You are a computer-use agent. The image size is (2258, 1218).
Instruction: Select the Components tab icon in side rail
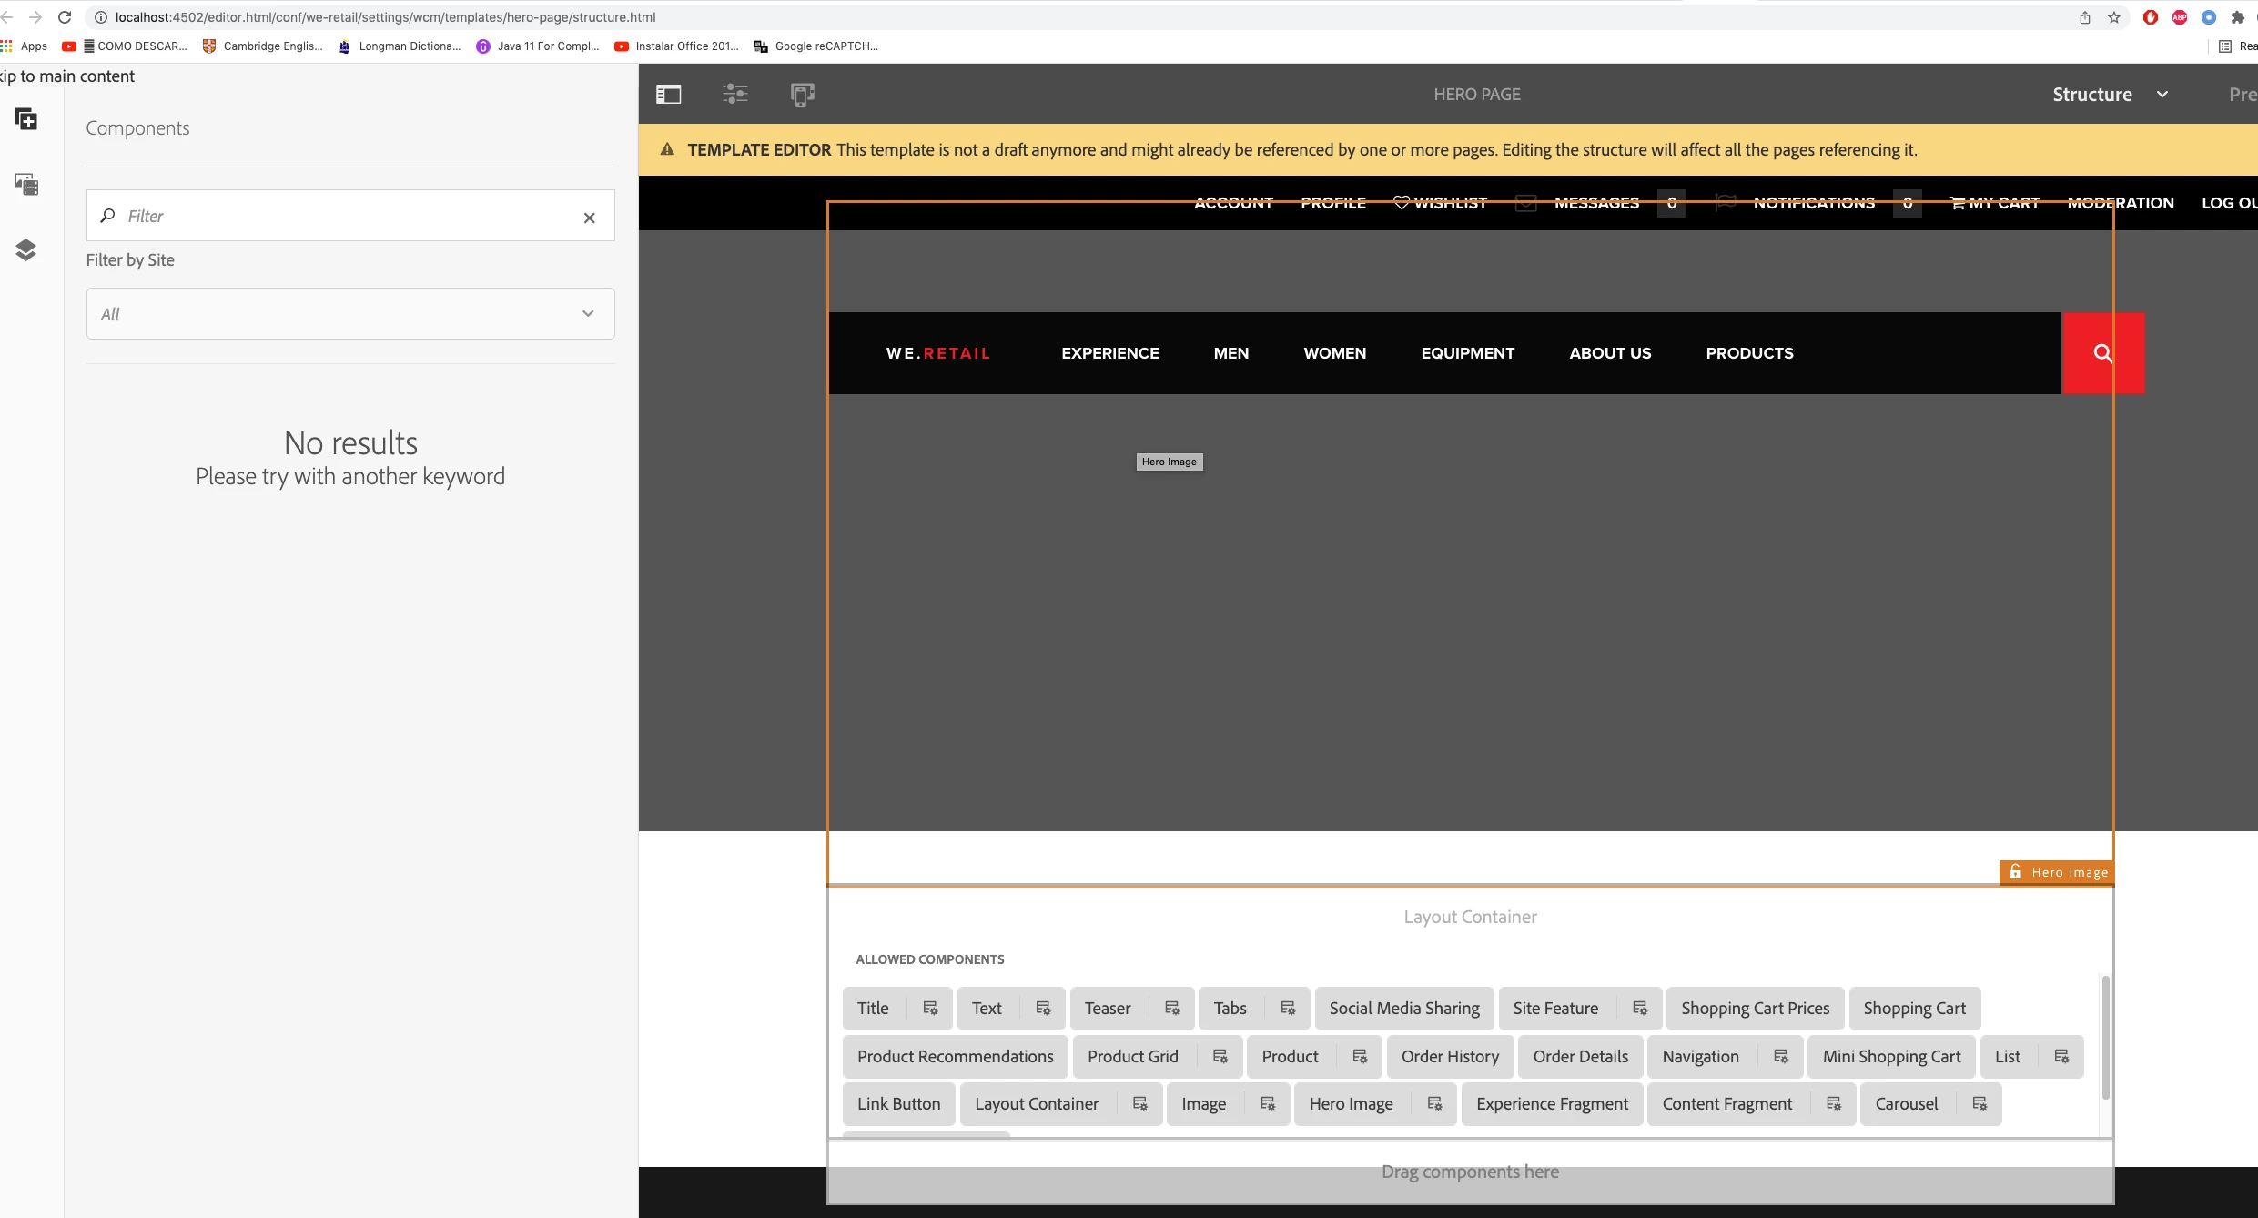click(x=25, y=119)
